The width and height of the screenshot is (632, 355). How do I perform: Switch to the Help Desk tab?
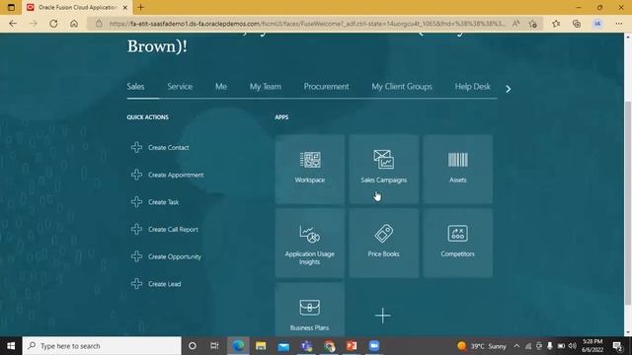point(472,87)
